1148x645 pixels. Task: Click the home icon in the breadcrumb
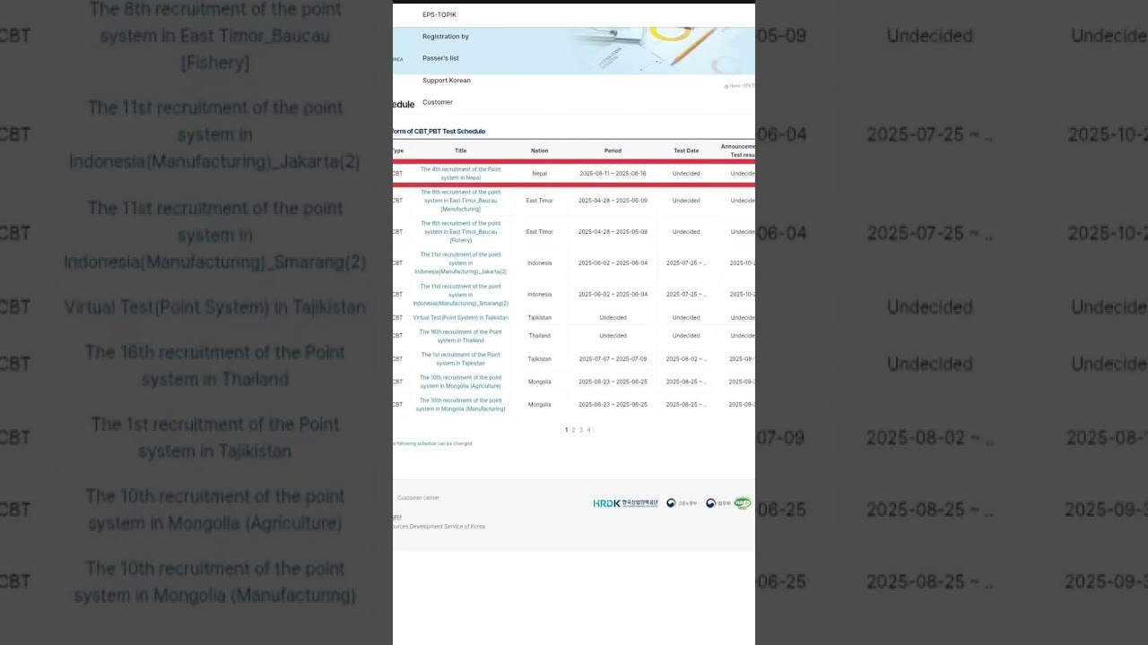click(x=726, y=86)
